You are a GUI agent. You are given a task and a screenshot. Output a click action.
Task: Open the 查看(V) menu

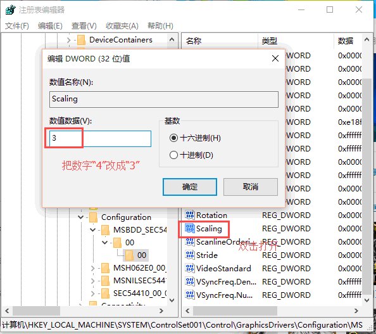click(x=84, y=26)
